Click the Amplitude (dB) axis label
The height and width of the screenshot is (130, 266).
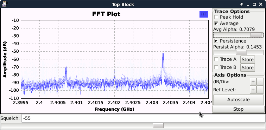[x=5, y=59]
